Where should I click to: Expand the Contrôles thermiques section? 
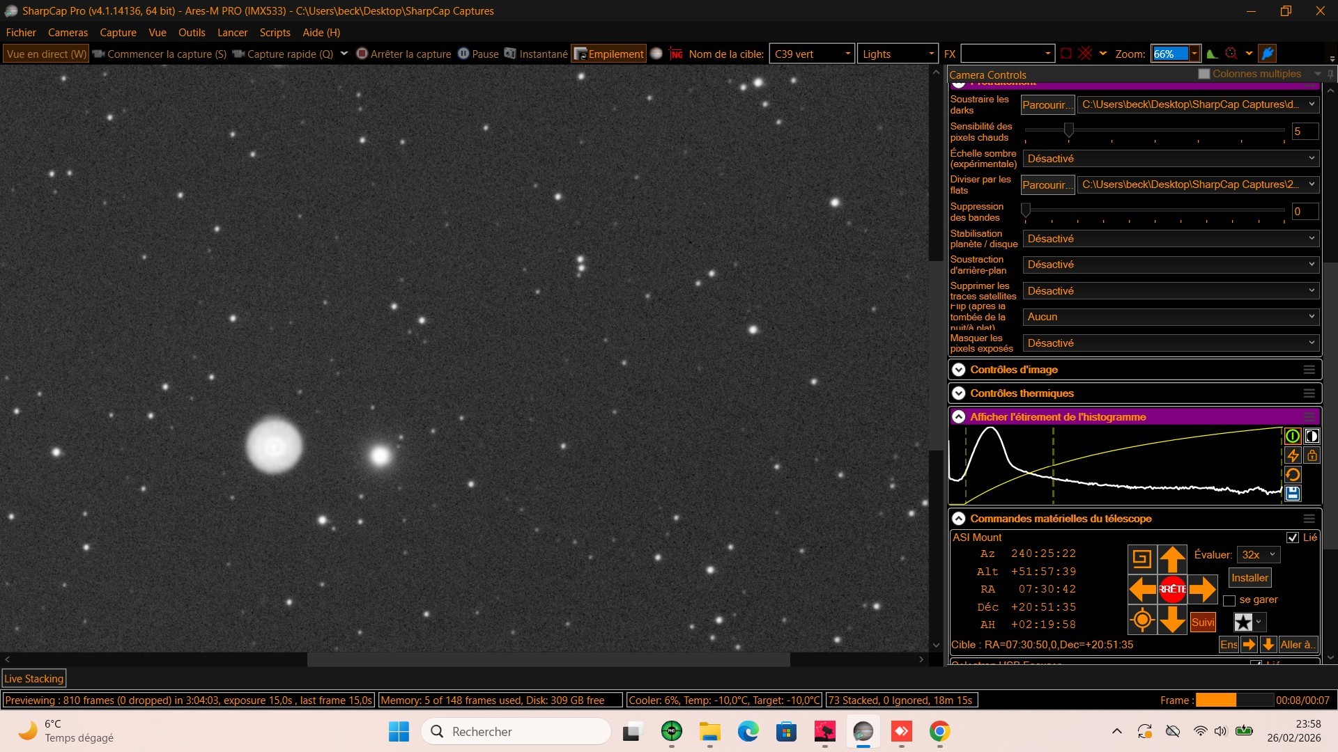tap(959, 393)
